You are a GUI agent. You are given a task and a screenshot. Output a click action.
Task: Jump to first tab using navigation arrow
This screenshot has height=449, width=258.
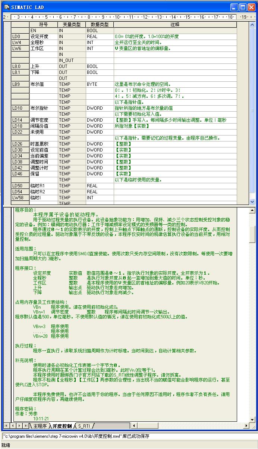[6, 425]
